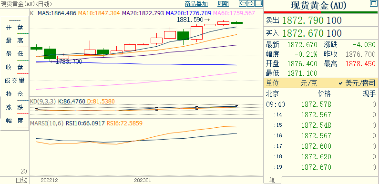The width and height of the screenshot is (379, 184).
Task: Select 持仓 in the left legend panel
Action: pyautogui.click(x=14, y=94)
